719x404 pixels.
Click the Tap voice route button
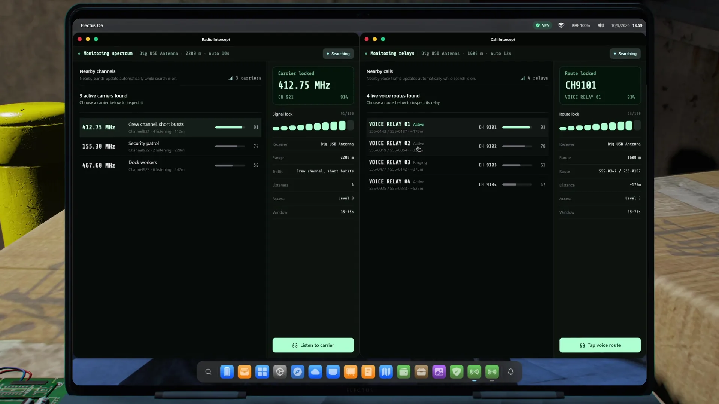[600, 345]
